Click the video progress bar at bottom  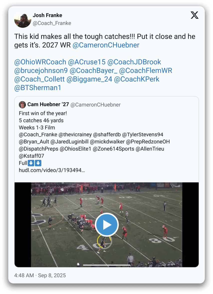coord(106,265)
